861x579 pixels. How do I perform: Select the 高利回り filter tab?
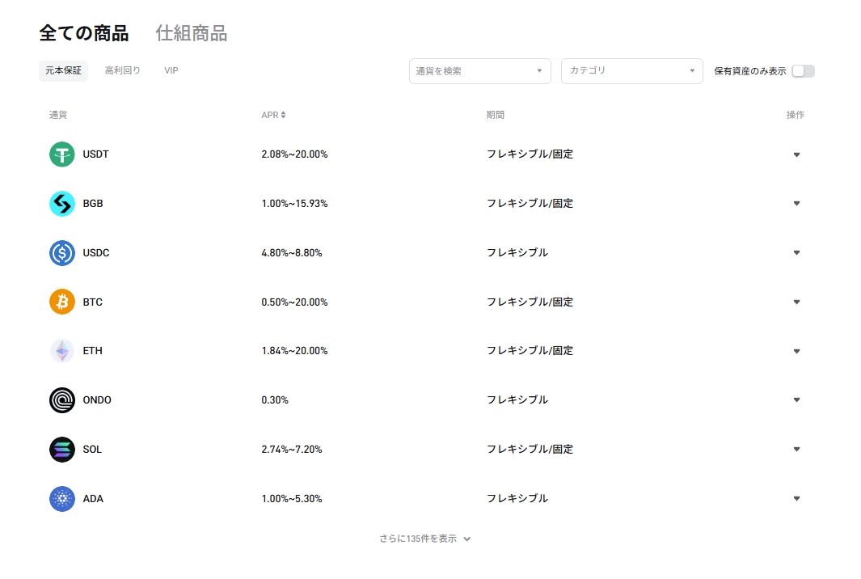[x=123, y=71]
